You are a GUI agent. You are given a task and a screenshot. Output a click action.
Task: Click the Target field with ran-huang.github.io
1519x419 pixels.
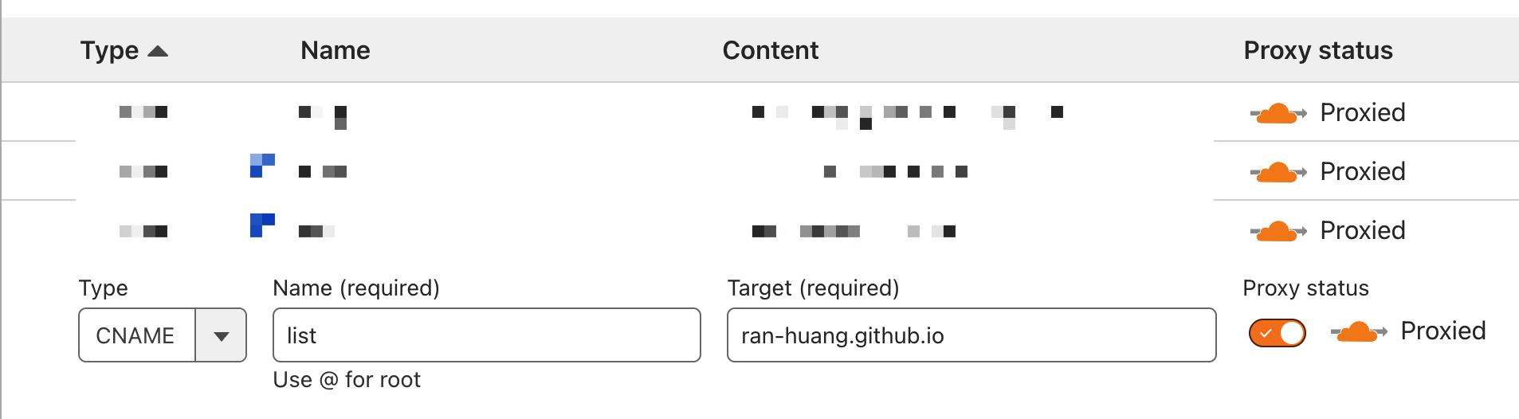pos(971,335)
